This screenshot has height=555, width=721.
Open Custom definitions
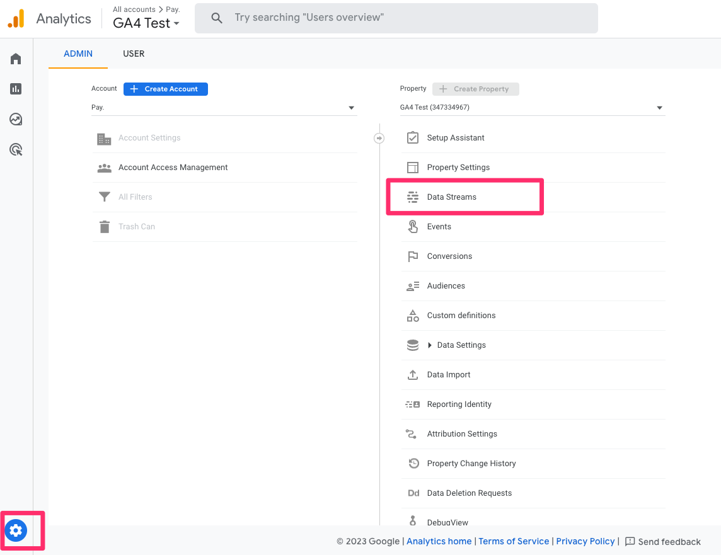[x=461, y=315]
